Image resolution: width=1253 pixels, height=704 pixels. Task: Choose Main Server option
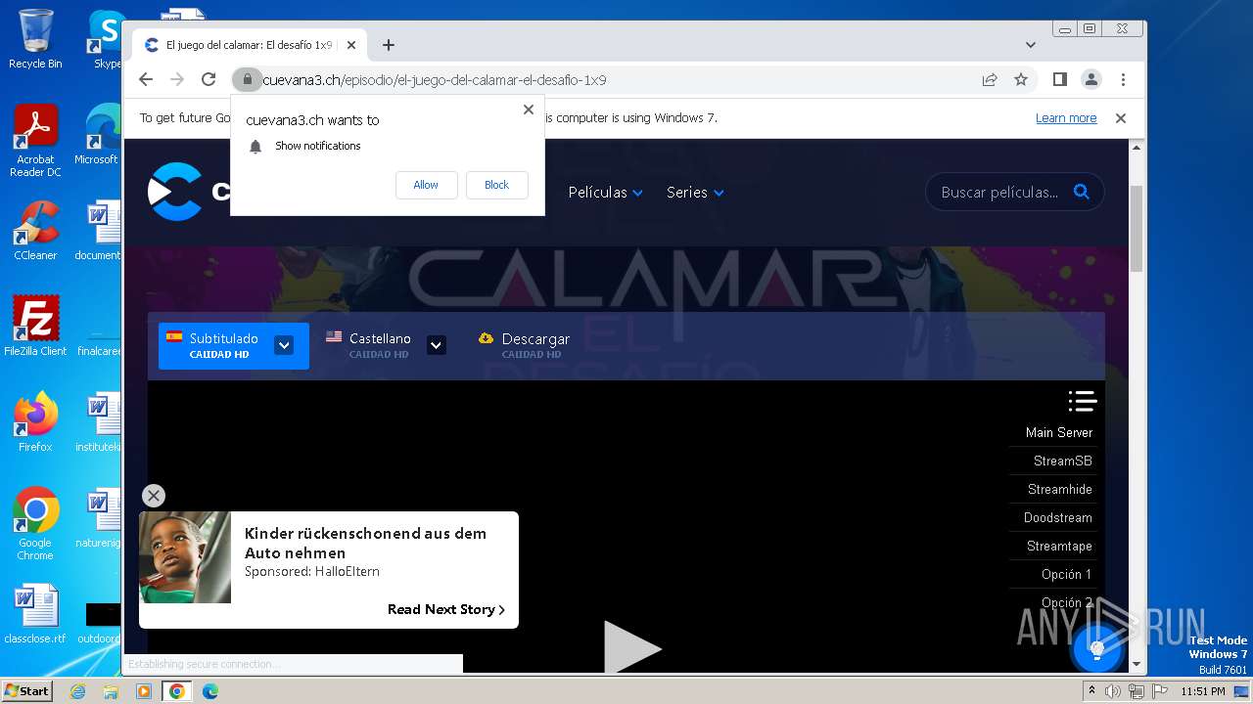[x=1058, y=432]
